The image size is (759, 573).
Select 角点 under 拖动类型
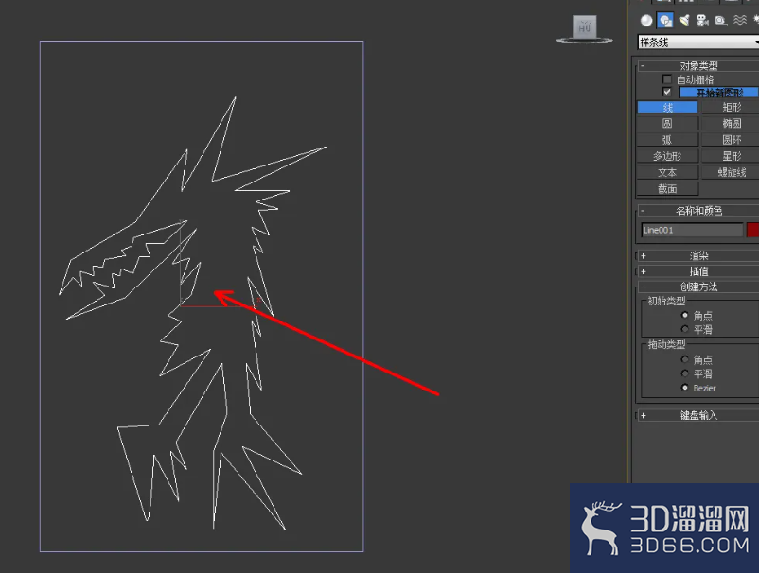(684, 359)
